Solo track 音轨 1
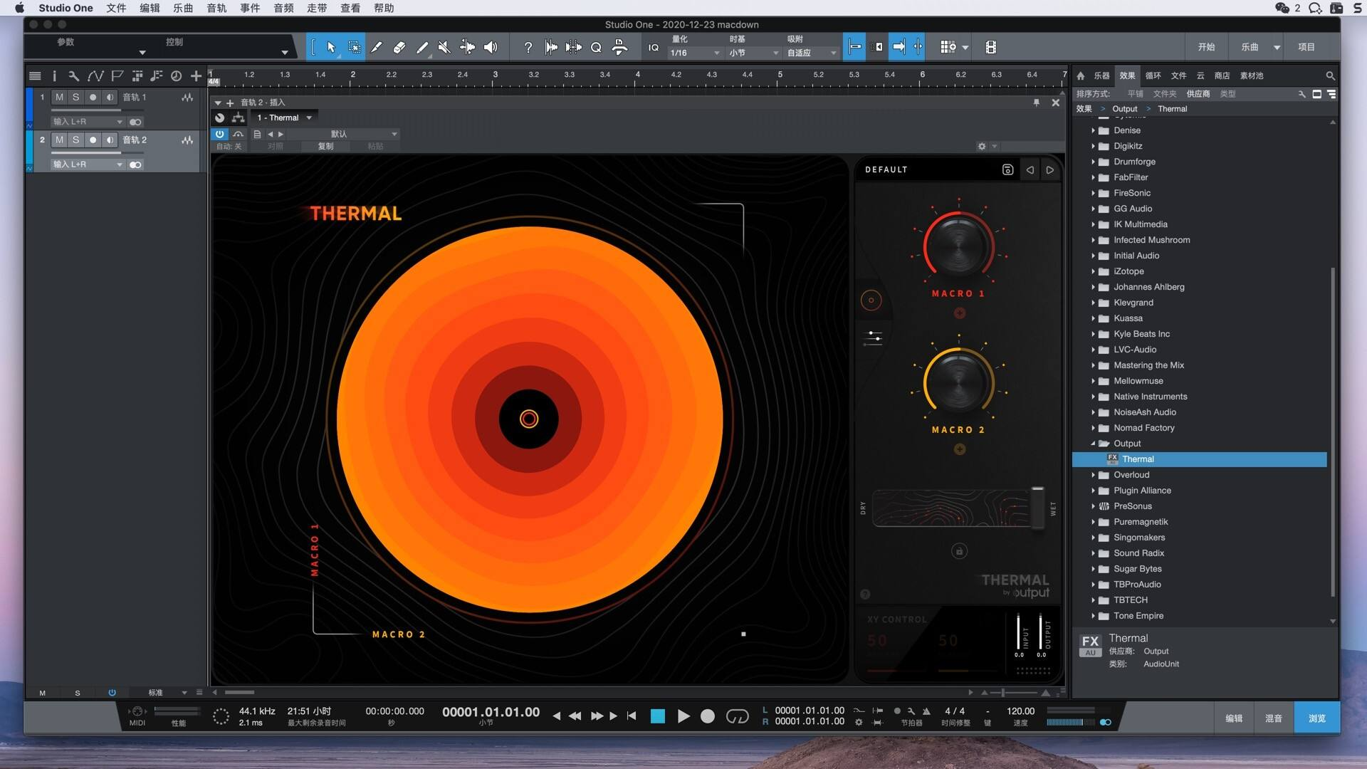1367x769 pixels. (75, 97)
